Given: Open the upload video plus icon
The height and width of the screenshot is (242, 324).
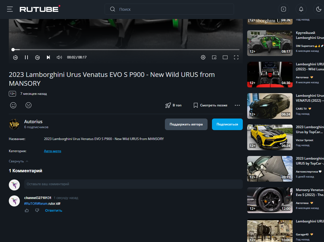Looking at the screenshot, I should (284, 9).
